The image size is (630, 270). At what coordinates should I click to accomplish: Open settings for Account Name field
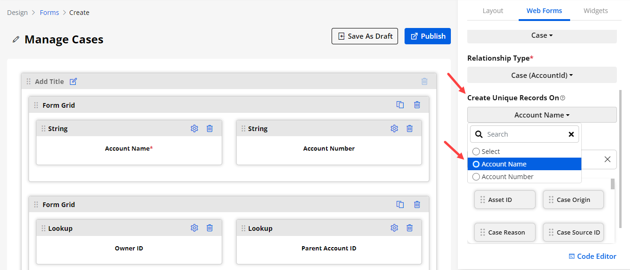pos(194,129)
